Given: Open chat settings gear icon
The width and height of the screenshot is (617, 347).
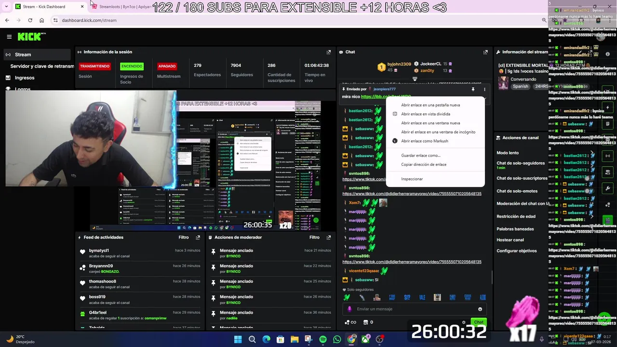Looking at the screenshot, I should click(x=464, y=322).
